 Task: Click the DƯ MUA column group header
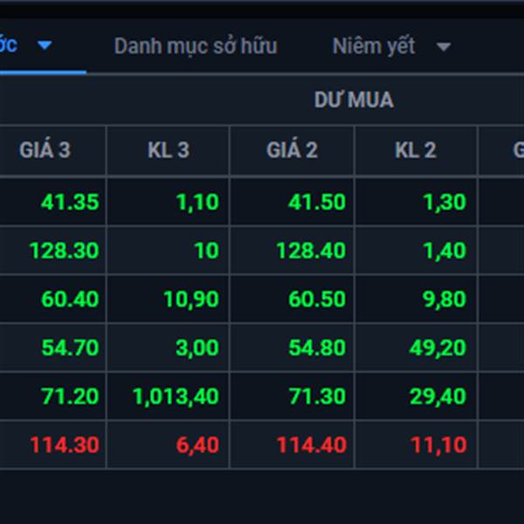[x=354, y=100]
